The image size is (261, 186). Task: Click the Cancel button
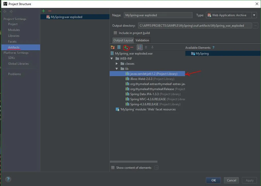click(x=231, y=180)
